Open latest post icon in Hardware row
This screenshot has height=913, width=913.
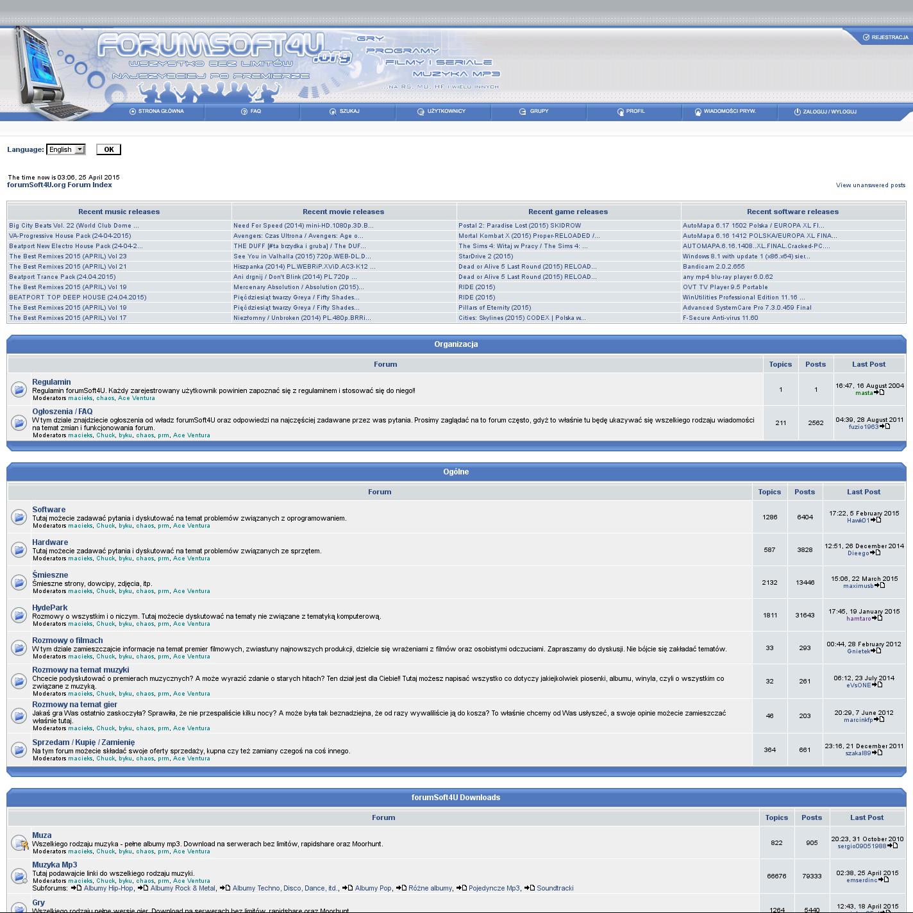click(x=876, y=553)
